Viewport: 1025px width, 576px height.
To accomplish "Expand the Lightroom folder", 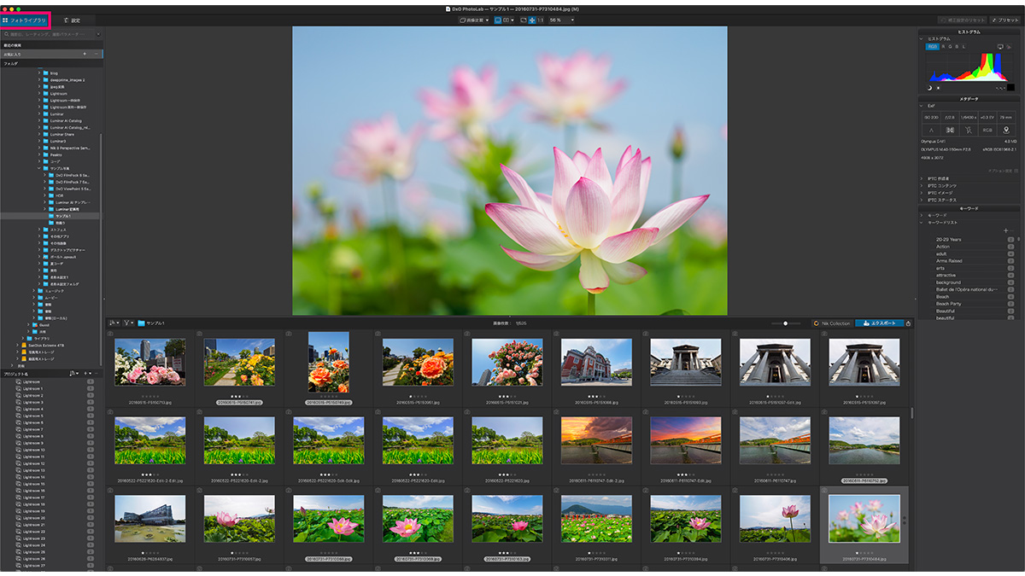I will tap(39, 93).
